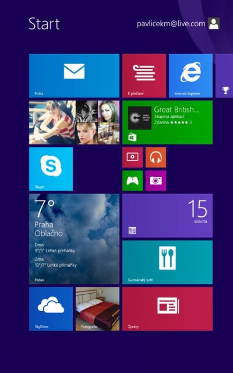
Task: Open the Pošta mail tile
Action: tap(74, 76)
